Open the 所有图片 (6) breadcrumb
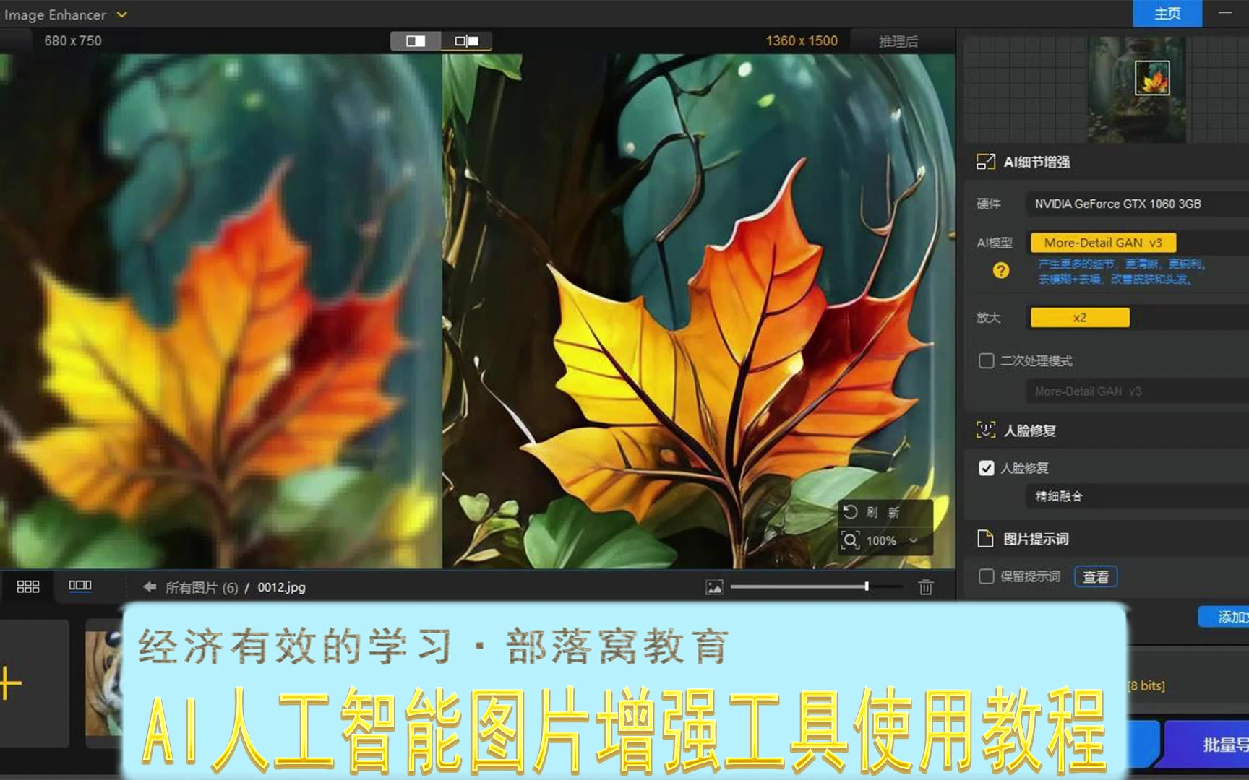Screen dimensions: 1249x780 click(202, 588)
